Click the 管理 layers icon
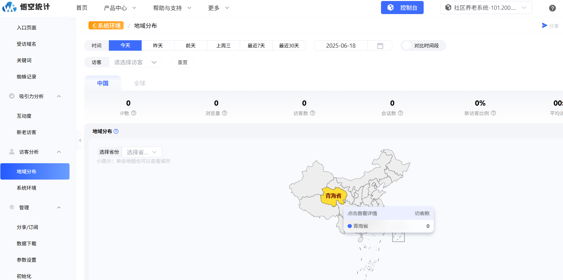563x280 pixels. [12, 207]
